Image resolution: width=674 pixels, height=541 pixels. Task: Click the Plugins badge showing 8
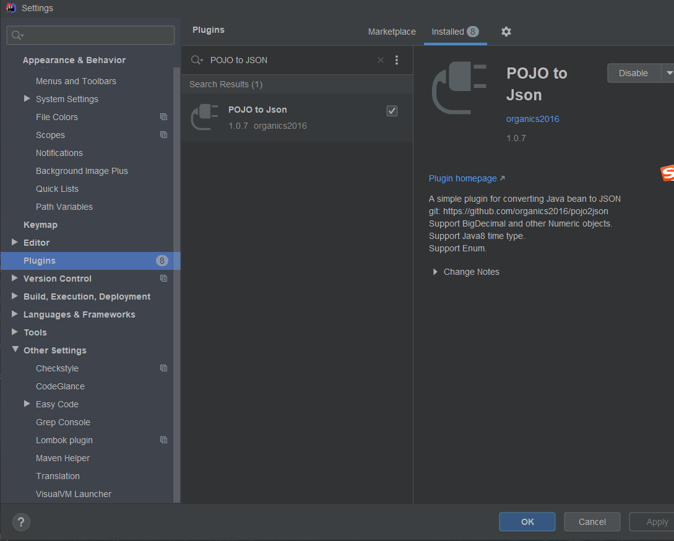point(162,261)
